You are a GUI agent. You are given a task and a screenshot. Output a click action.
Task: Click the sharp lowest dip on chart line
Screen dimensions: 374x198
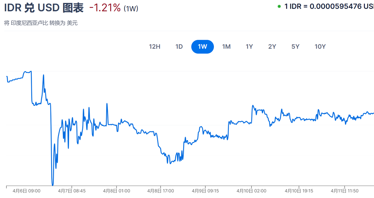pos(53,185)
